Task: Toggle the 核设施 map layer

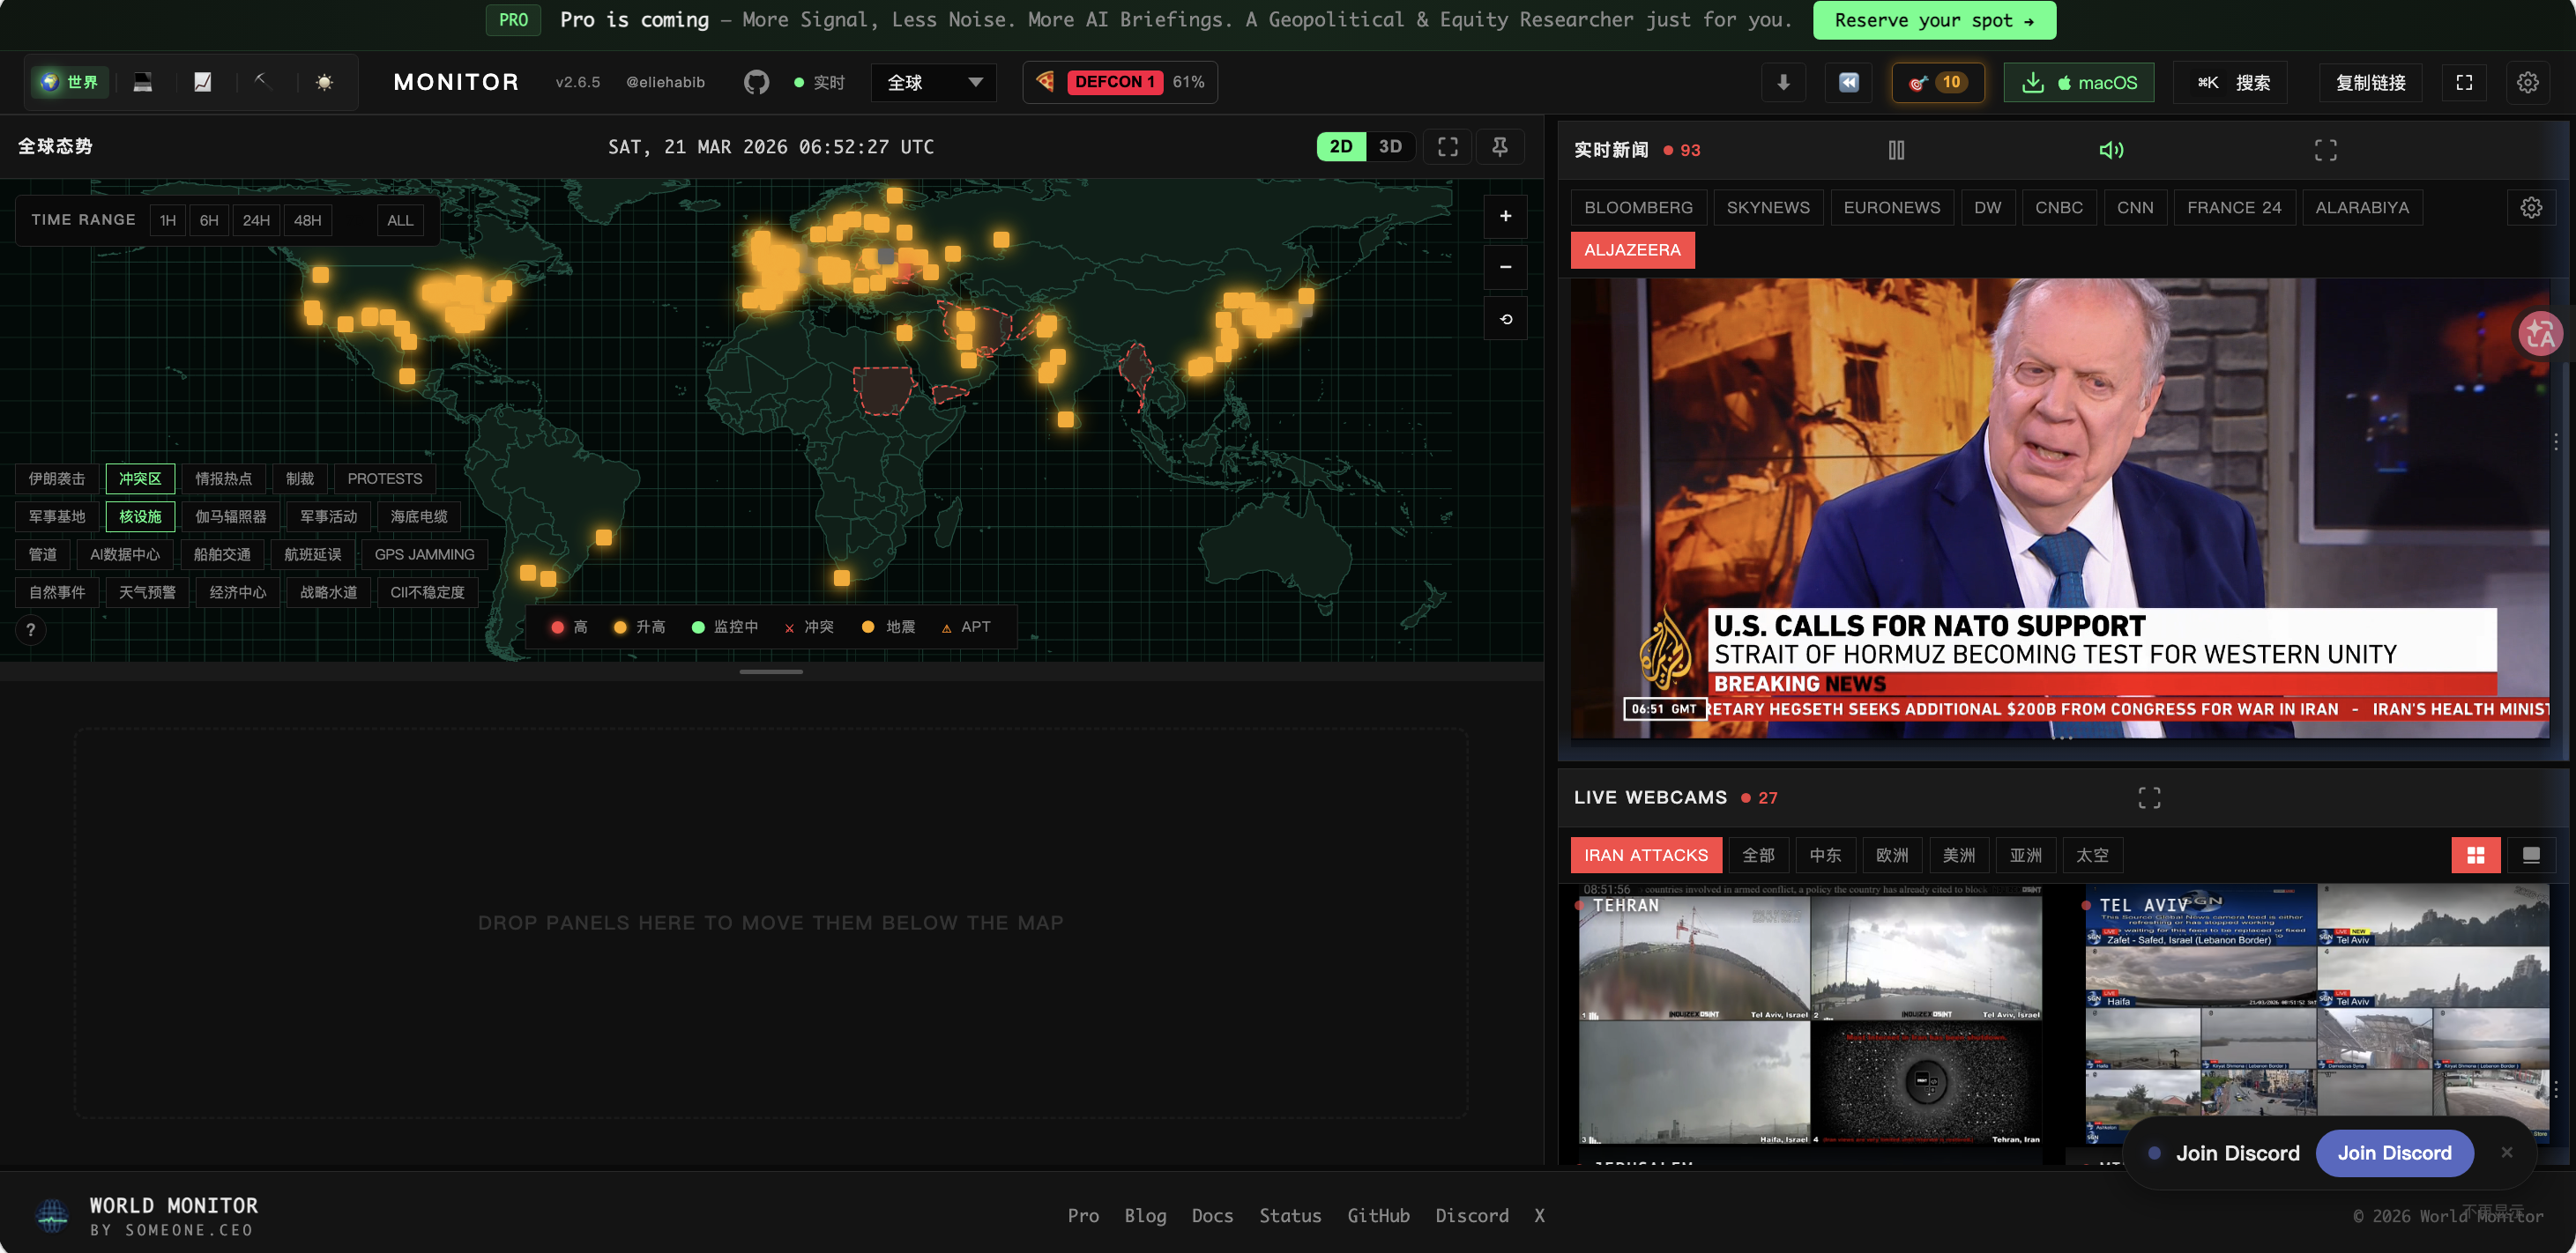Action: coord(140,516)
